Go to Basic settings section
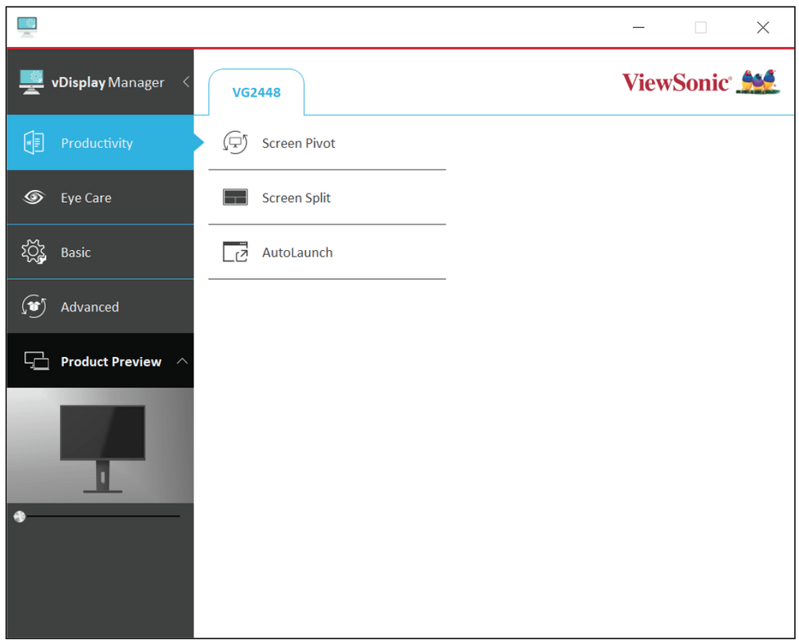Image resolution: width=799 pixels, height=644 pixels. [x=101, y=252]
